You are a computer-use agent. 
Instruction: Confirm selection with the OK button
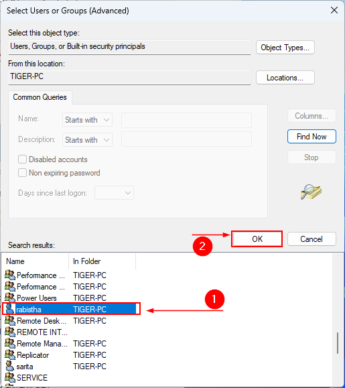257,239
